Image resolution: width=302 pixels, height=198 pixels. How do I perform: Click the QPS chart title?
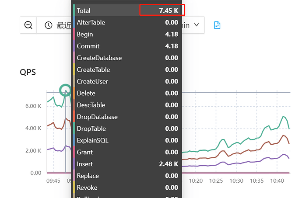click(x=28, y=73)
